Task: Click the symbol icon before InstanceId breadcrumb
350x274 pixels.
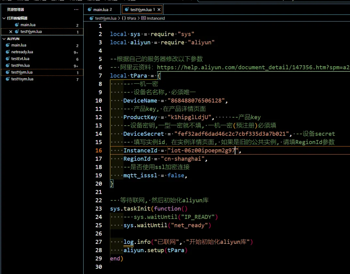Action: tap(144, 18)
